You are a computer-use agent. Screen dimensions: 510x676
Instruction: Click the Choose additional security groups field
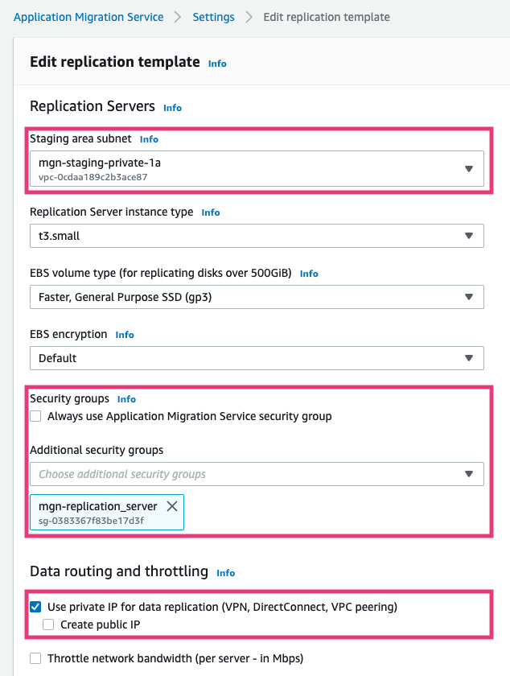coord(241,475)
